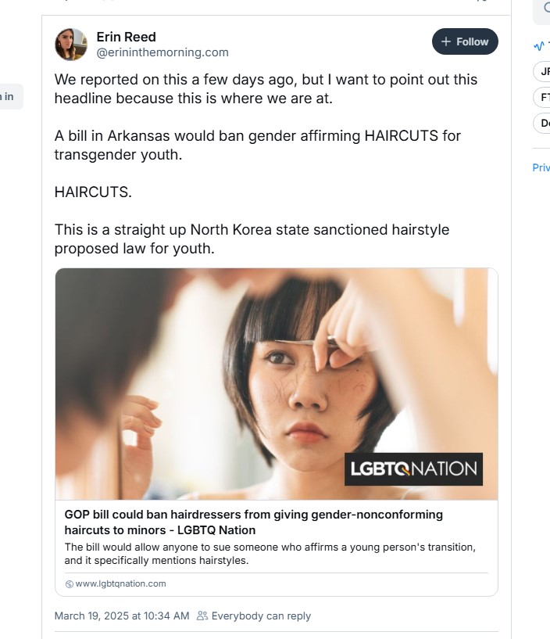The image size is (550, 639).
Task: Click the LGBTQ Nation logo on image
Action: click(413, 469)
